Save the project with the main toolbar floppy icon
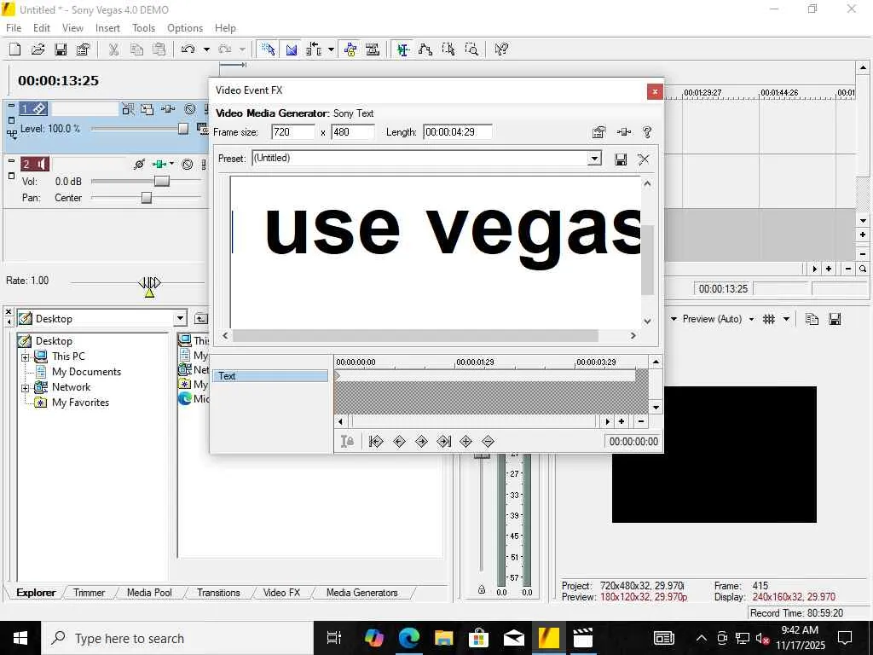 [61, 49]
